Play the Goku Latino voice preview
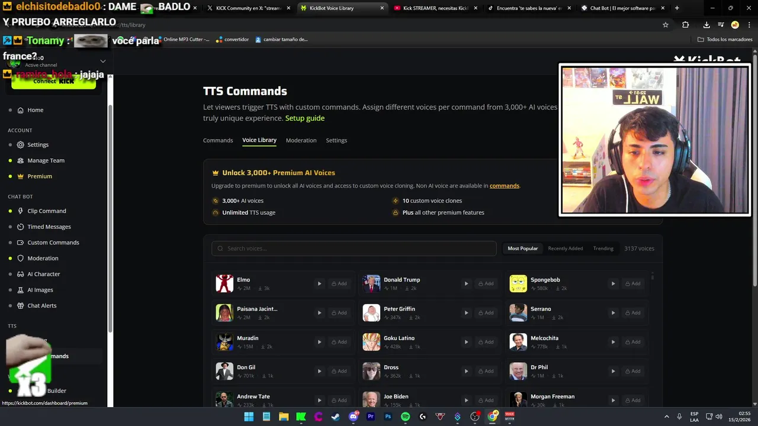This screenshot has width=758, height=426. pos(466,342)
